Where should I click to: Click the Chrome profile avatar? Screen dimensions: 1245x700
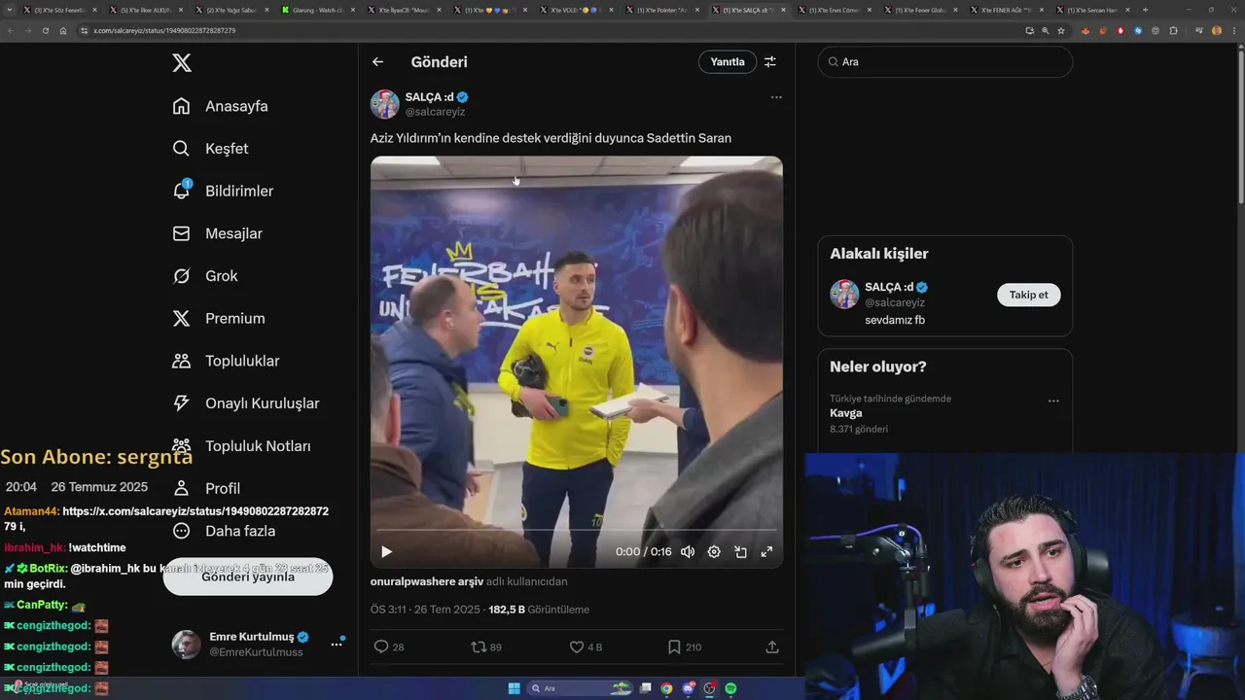tap(1217, 30)
